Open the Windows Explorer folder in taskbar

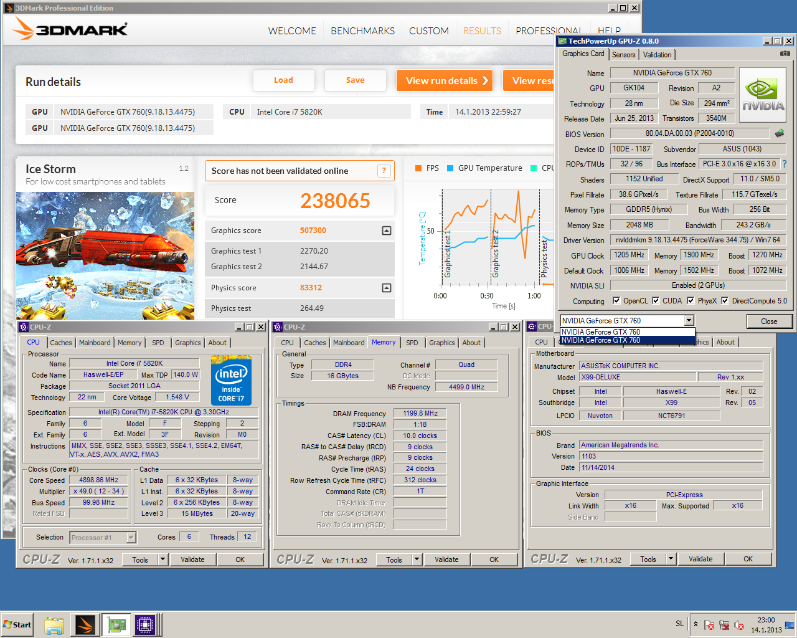54,625
